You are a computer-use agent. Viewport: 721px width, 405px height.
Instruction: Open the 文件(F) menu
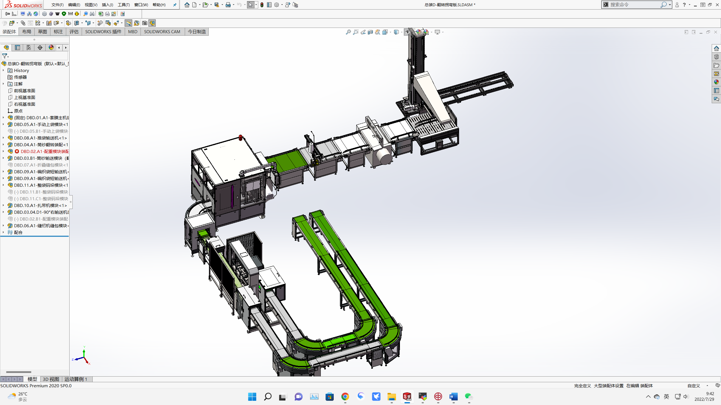point(57,5)
